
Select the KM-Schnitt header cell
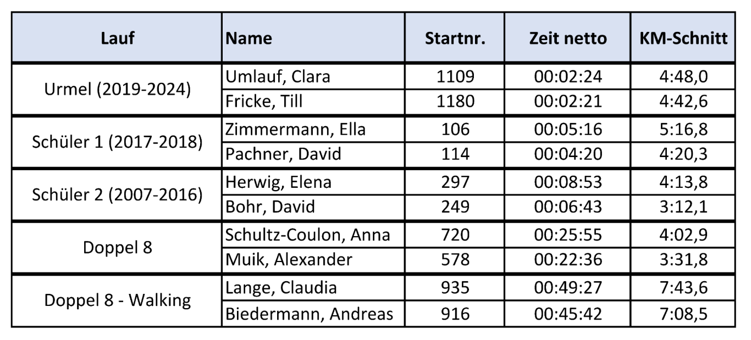[683, 38]
